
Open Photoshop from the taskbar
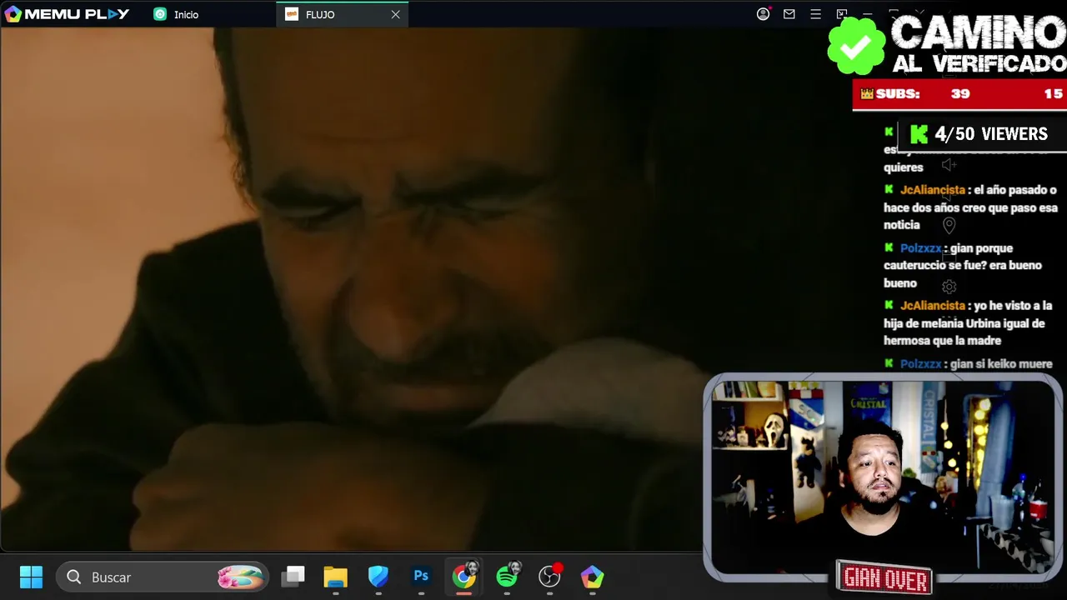421,577
